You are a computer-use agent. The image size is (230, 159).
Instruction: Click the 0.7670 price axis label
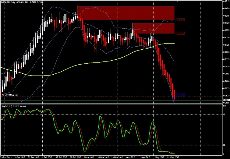point(226,96)
